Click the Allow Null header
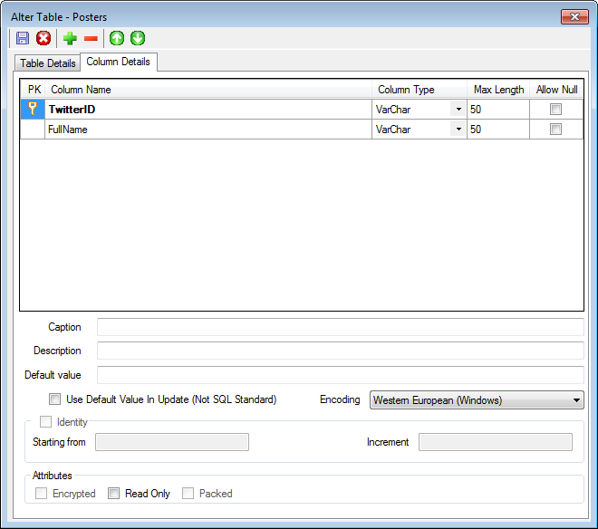 coord(557,90)
